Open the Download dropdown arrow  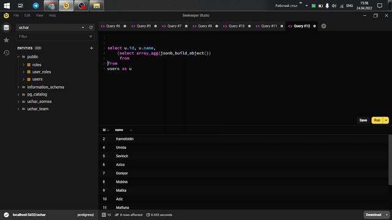point(386,215)
